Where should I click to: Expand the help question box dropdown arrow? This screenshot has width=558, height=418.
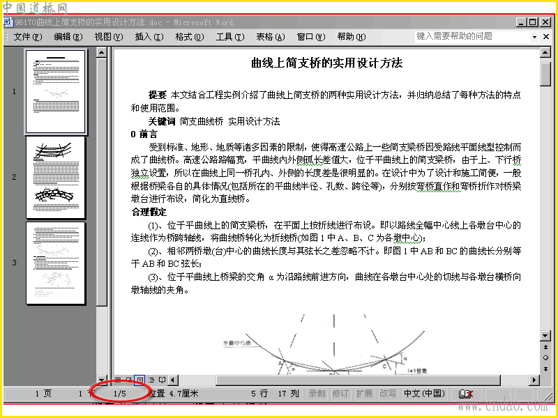click(x=534, y=37)
